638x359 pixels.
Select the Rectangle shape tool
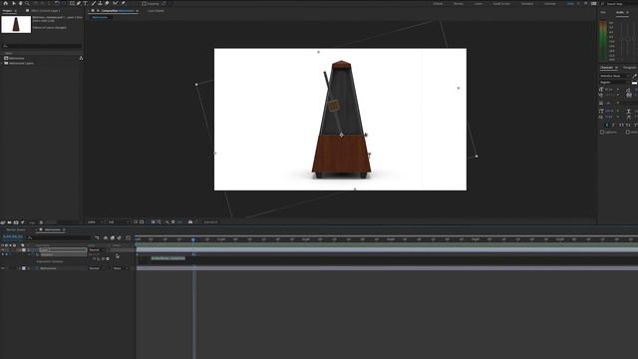point(72,3)
